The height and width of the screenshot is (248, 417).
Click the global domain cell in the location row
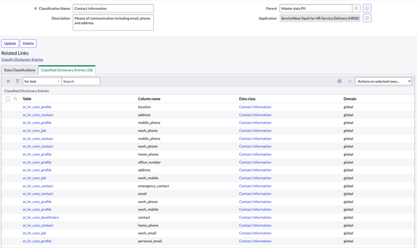tap(348, 107)
